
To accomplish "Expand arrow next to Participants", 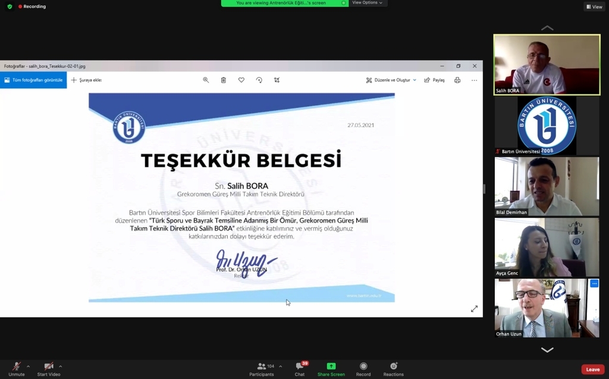I will tap(281, 366).
